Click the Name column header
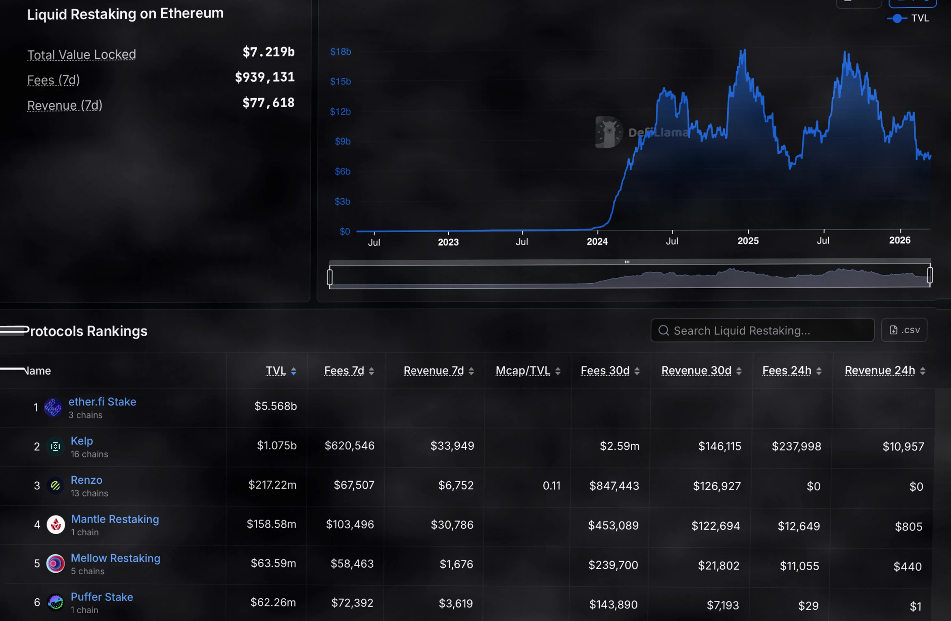Image resolution: width=951 pixels, height=621 pixels. point(37,371)
